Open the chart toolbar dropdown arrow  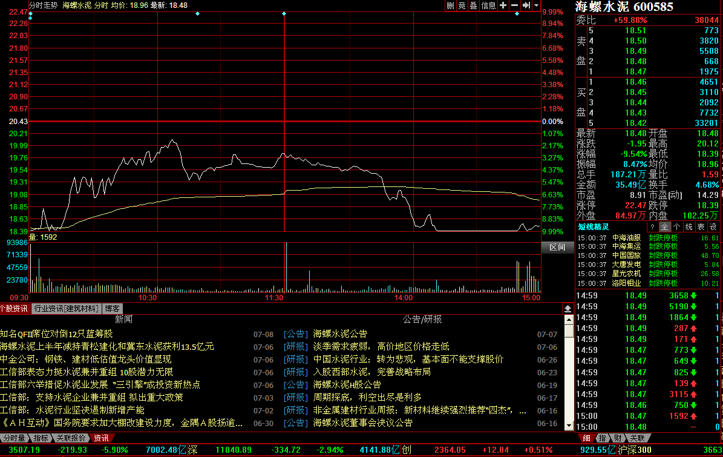(x=537, y=5)
